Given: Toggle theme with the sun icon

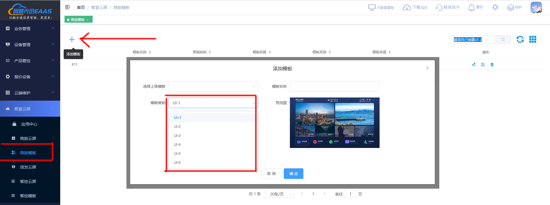Looking at the screenshot, I should (x=495, y=7).
